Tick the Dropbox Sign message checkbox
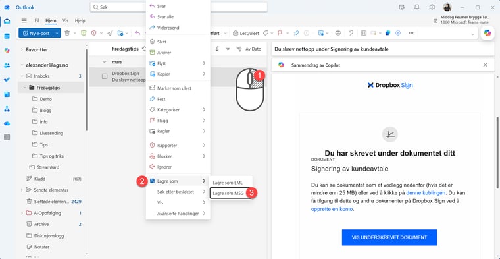The width and height of the screenshot is (500, 259). tap(105, 76)
